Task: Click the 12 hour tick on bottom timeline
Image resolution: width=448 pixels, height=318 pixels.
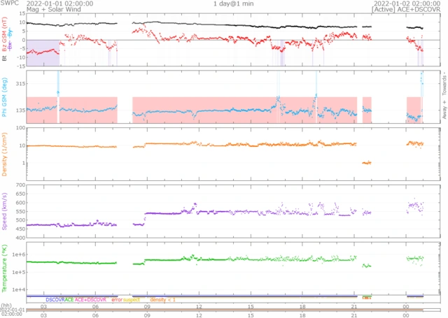Action: pos(199,306)
